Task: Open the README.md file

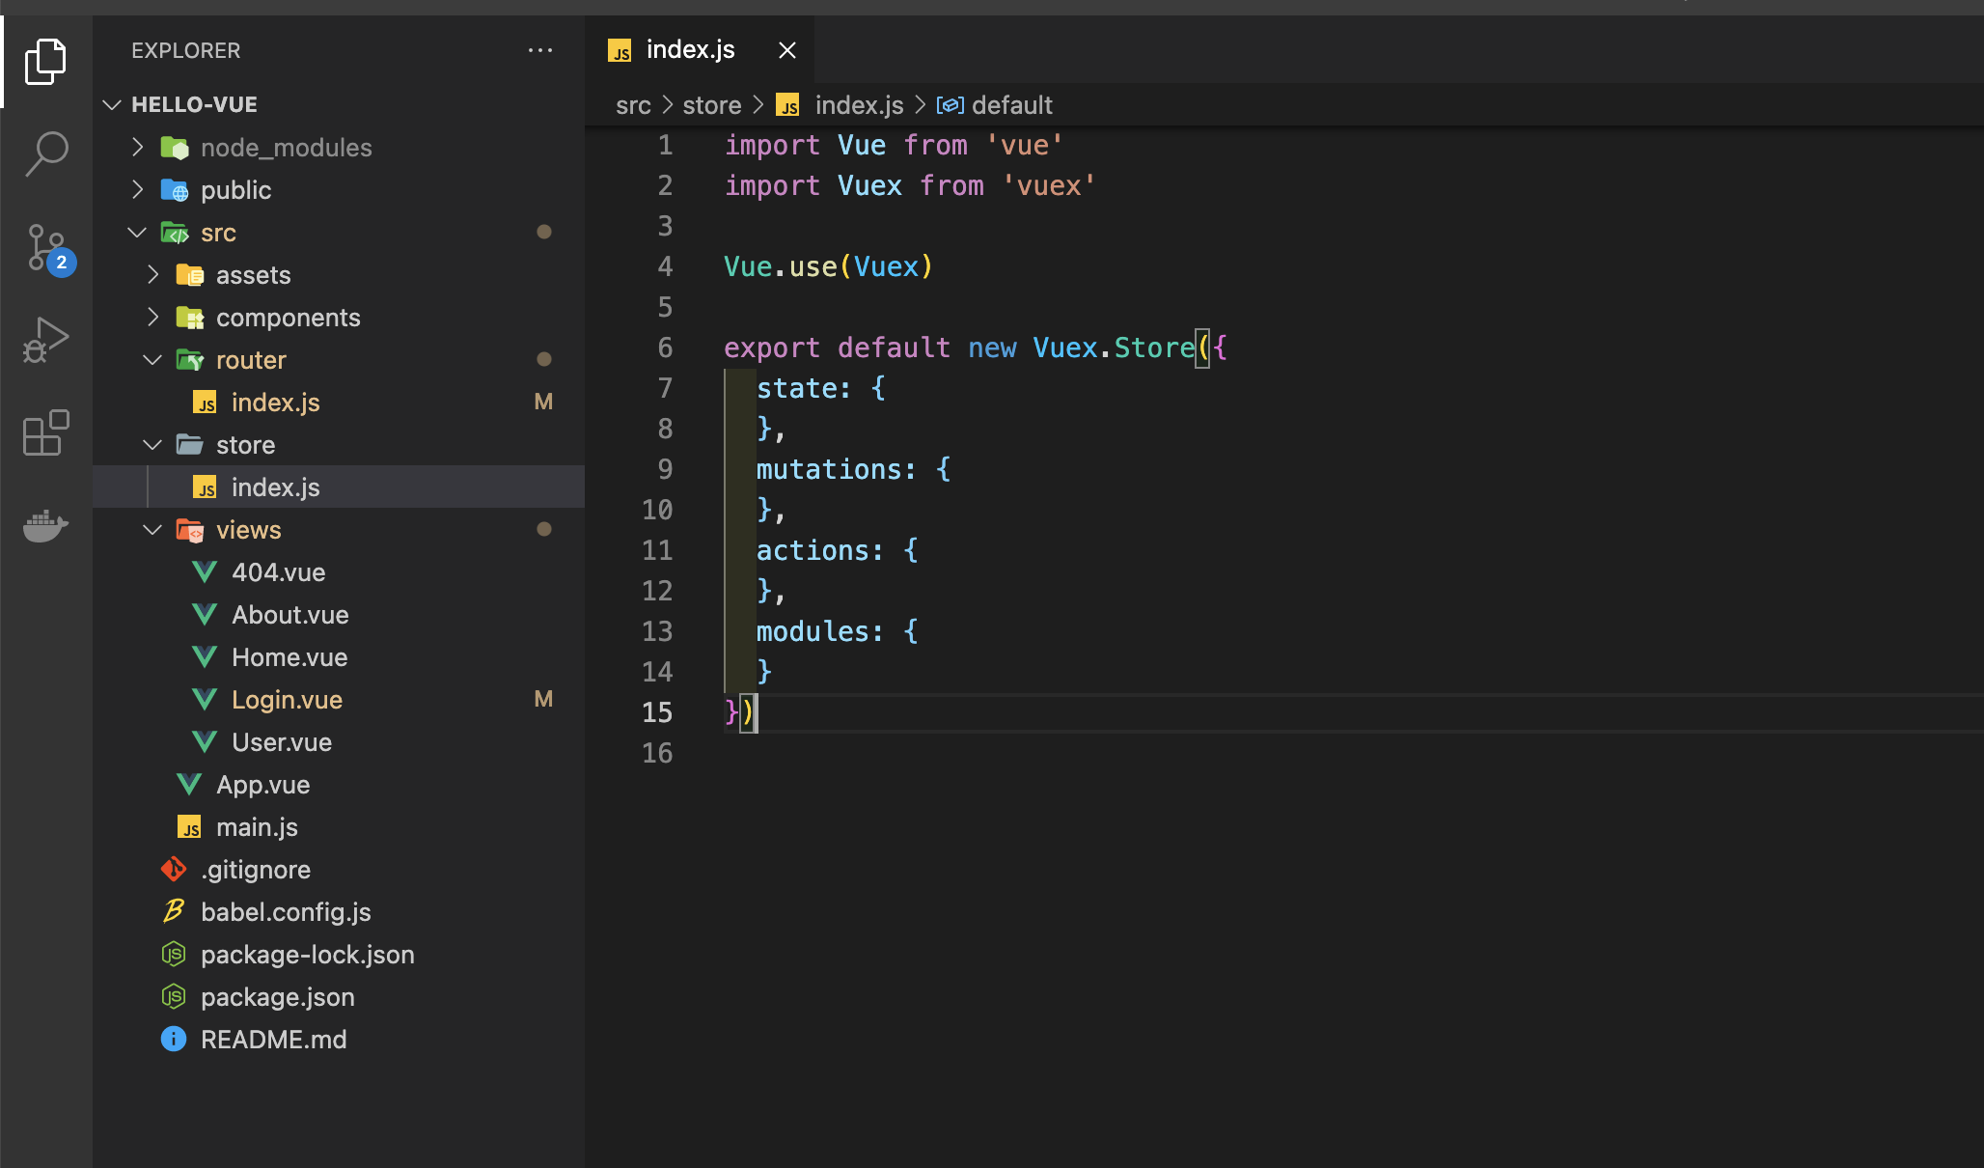Action: 339,1039
